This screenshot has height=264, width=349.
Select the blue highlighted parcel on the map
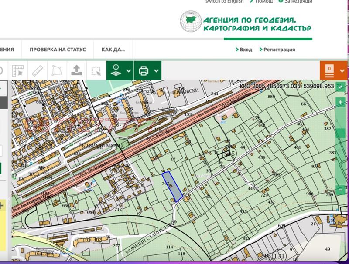pyautogui.click(x=171, y=186)
